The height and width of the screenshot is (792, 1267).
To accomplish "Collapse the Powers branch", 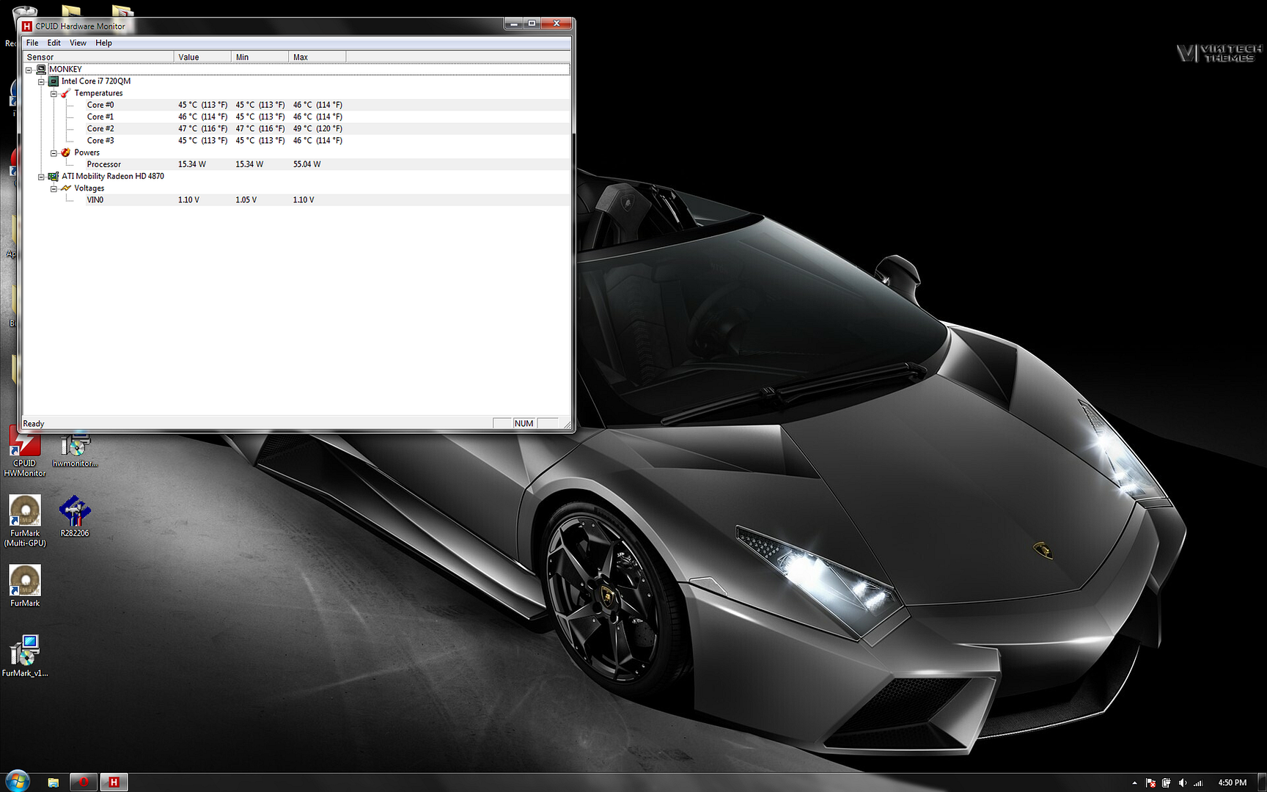I will [54, 153].
